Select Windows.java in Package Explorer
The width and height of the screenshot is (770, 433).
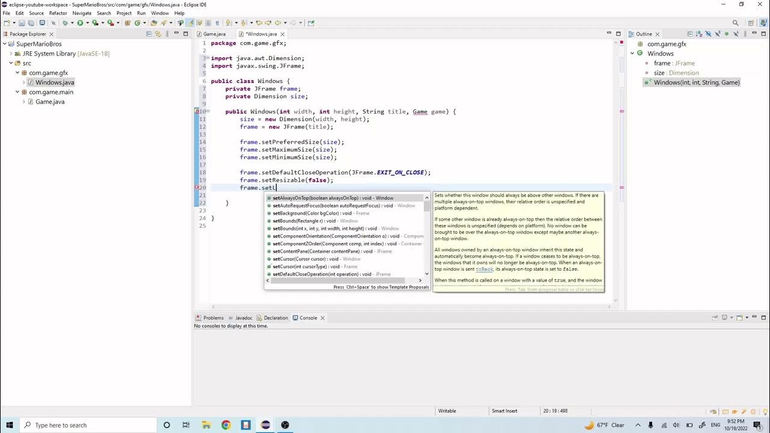click(54, 82)
